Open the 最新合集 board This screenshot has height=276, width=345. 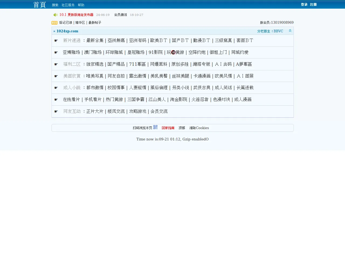click(x=95, y=40)
